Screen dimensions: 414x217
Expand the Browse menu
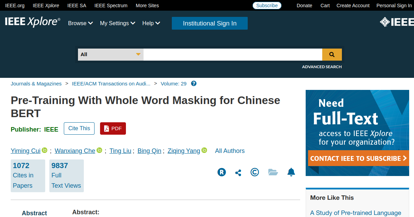tap(80, 23)
